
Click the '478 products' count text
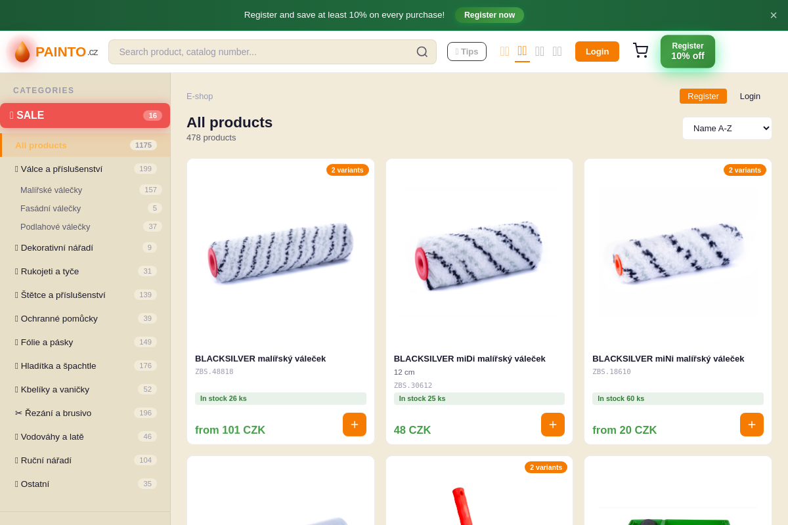(x=211, y=138)
